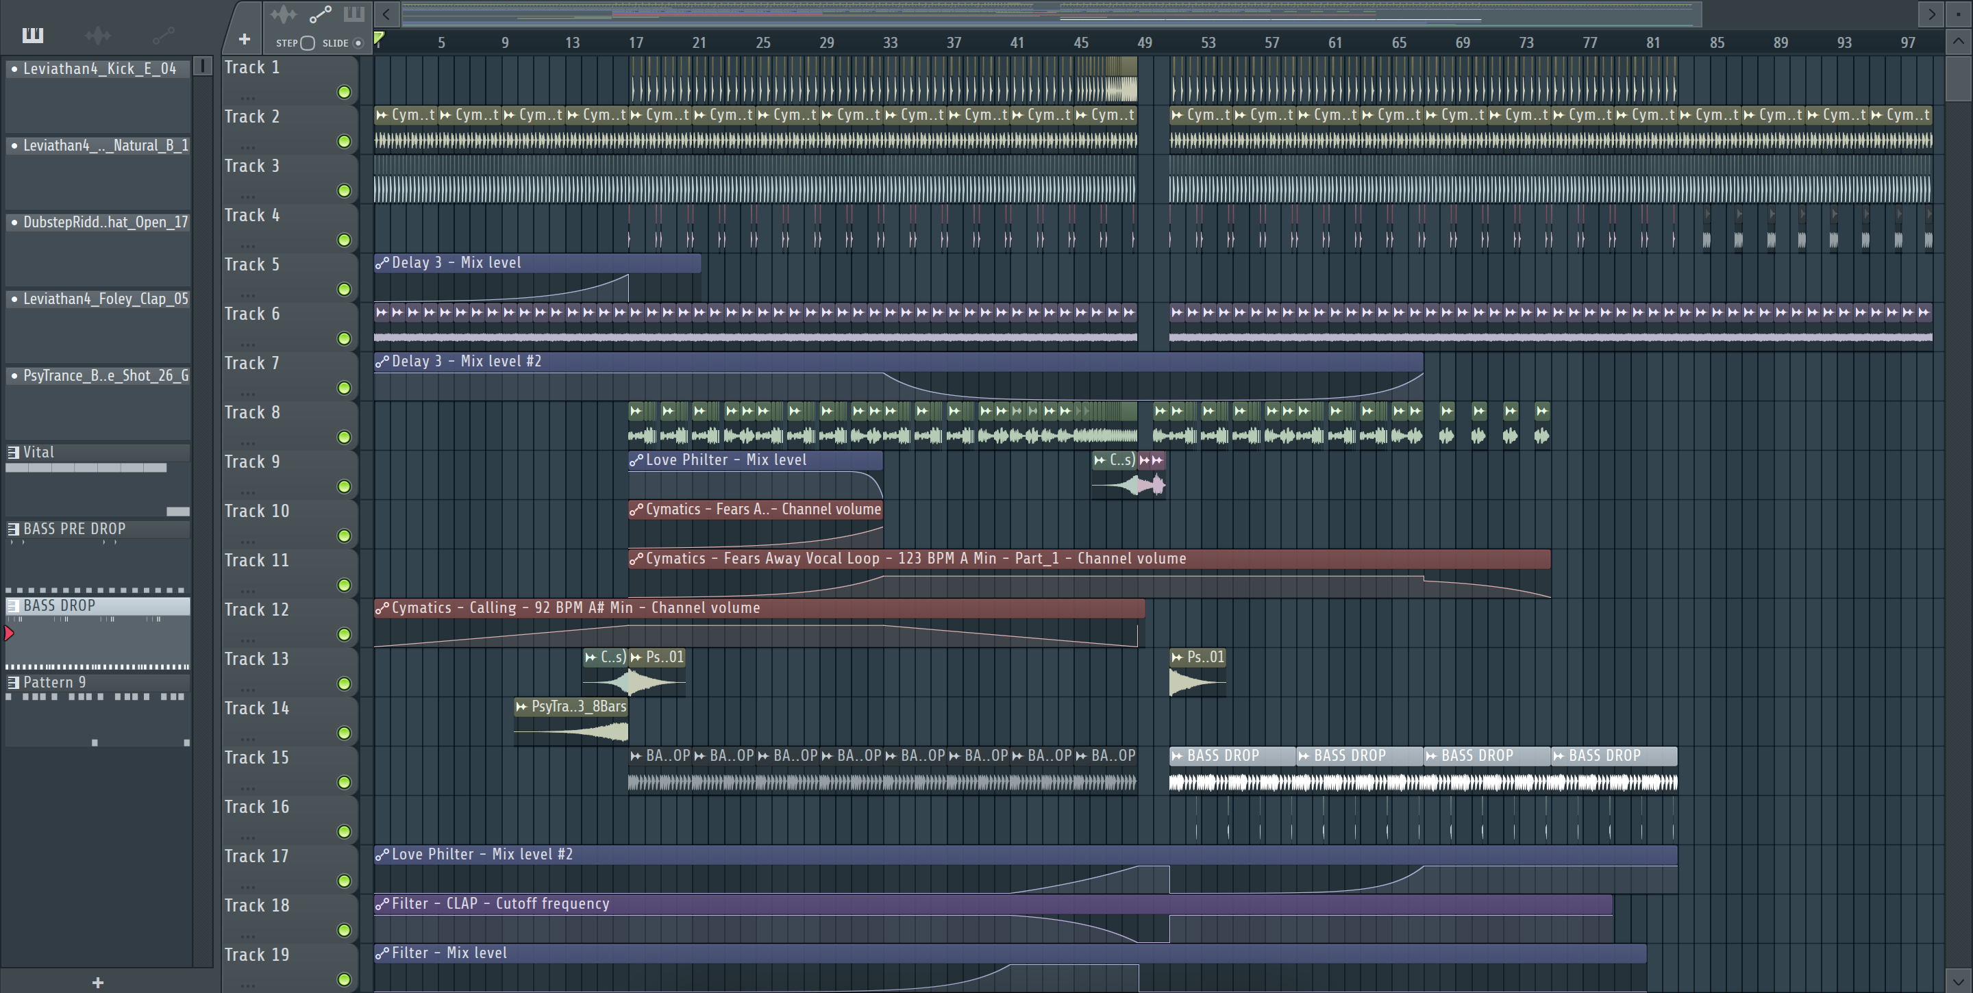Screen dimensions: 1973x993
Task: Select DubstepRidd..hat_Open_17 in the picker
Action: click(99, 222)
